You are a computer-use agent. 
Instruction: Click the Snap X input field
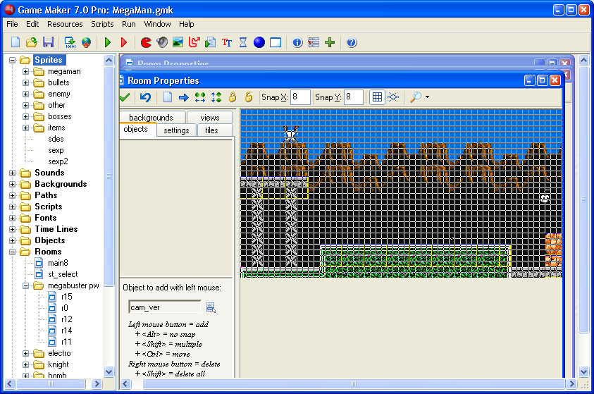[300, 97]
